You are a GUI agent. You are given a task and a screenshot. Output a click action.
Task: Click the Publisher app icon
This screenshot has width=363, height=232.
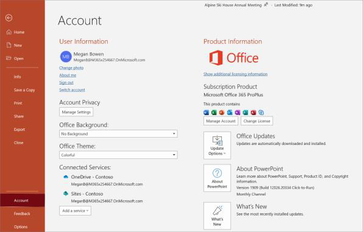pyautogui.click(x=245, y=113)
